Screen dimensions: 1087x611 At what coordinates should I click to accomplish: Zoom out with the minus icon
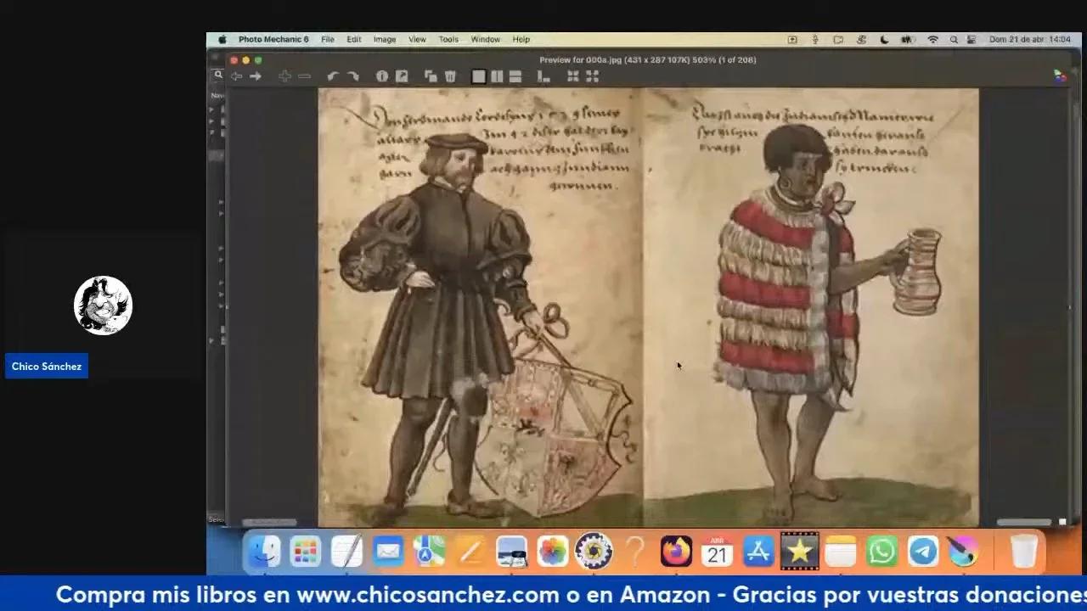click(x=304, y=76)
